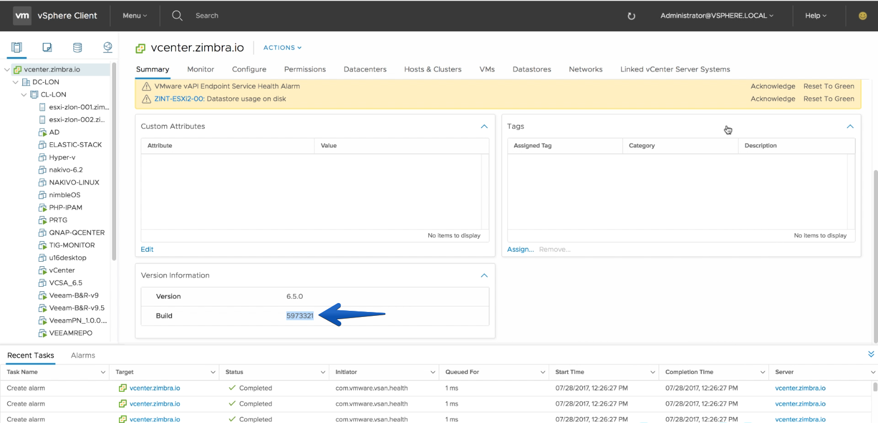Image resolution: width=878 pixels, height=423 pixels.
Task: Click the VM icon next to PRTG
Action: point(42,220)
